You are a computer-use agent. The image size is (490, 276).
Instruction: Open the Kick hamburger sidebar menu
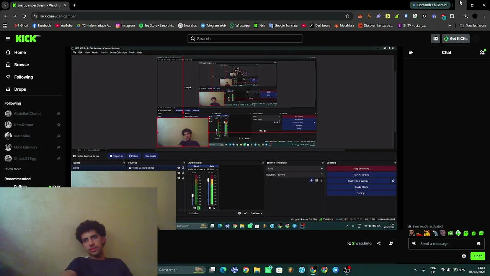coord(8,38)
